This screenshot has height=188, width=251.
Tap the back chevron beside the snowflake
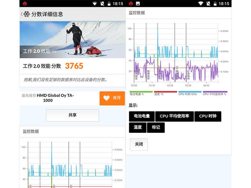pyautogui.click(x=21, y=14)
